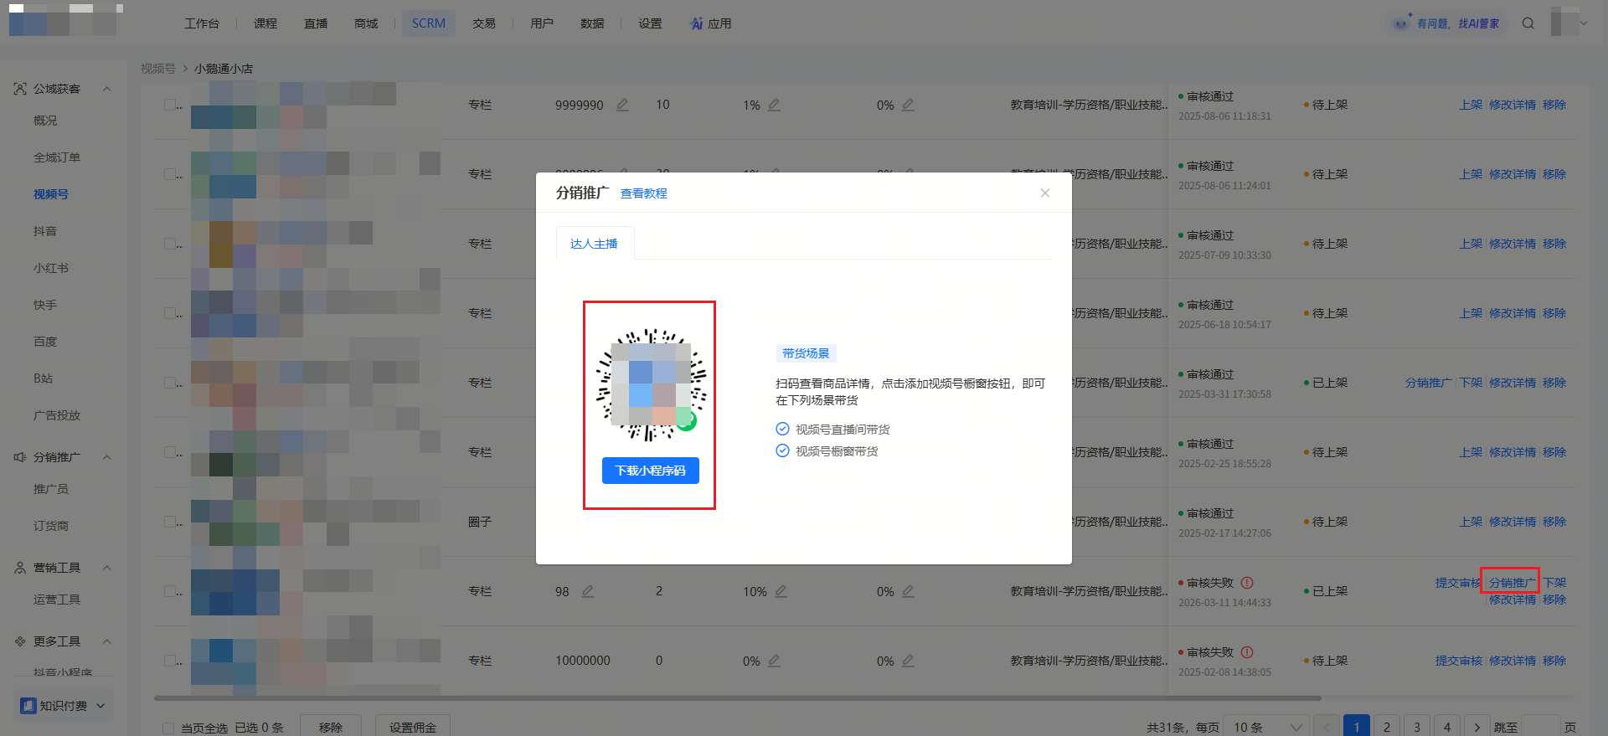Open the 10 条 page size dropdown

pos(1265,727)
